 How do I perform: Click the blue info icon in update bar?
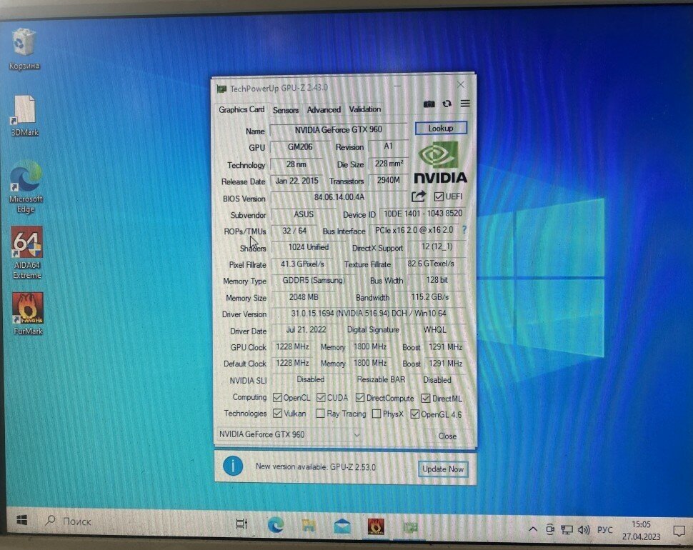(233, 466)
